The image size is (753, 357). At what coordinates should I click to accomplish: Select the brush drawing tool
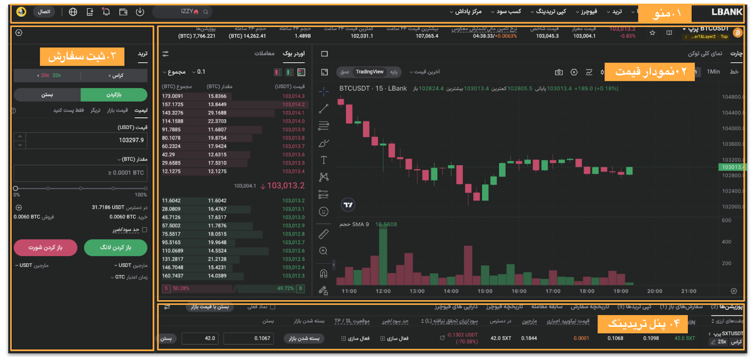click(x=323, y=143)
